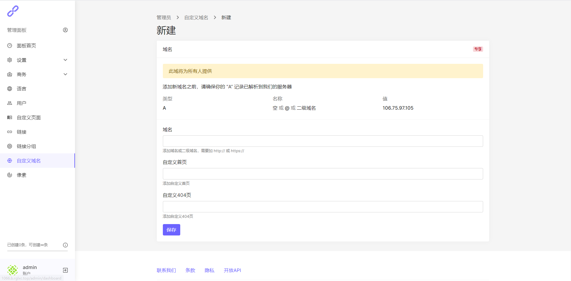Screen dimensions: 571x281
Task: Open the 面板首页 dashboard icon
Action: coord(10,46)
